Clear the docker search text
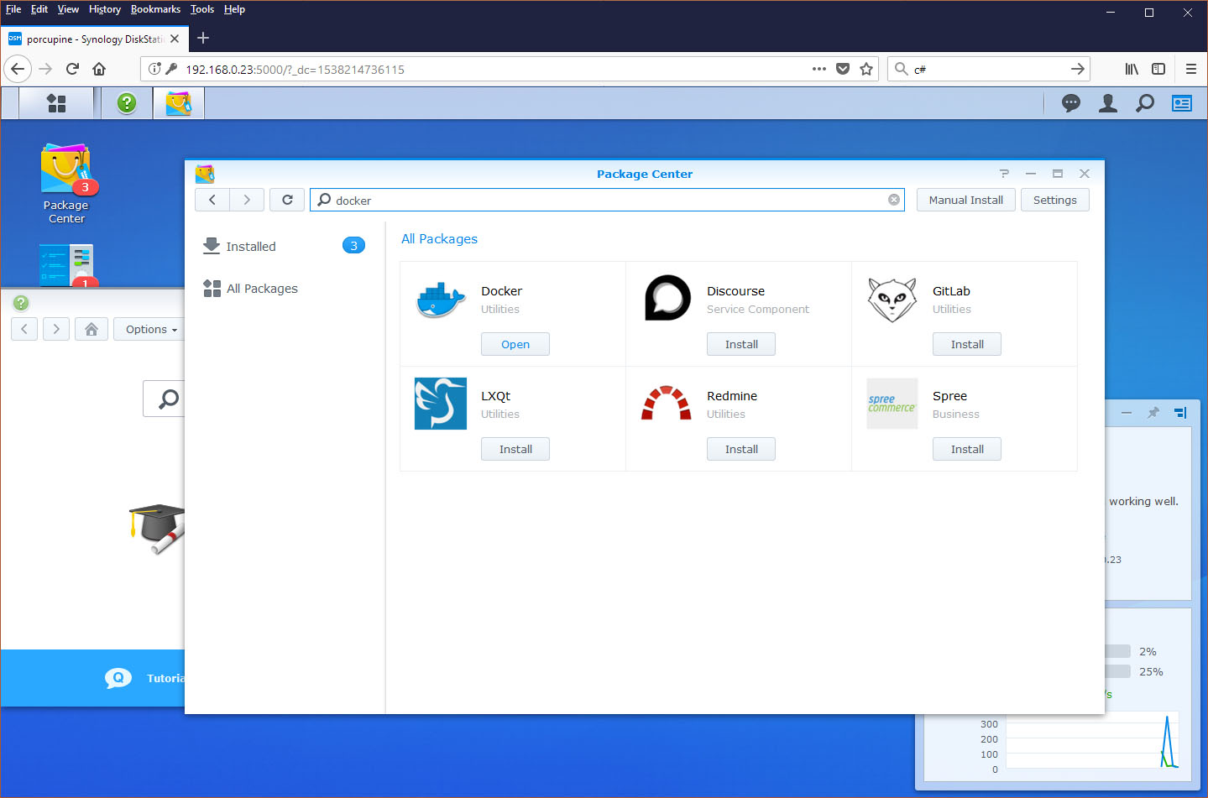The image size is (1208, 798). 894,200
